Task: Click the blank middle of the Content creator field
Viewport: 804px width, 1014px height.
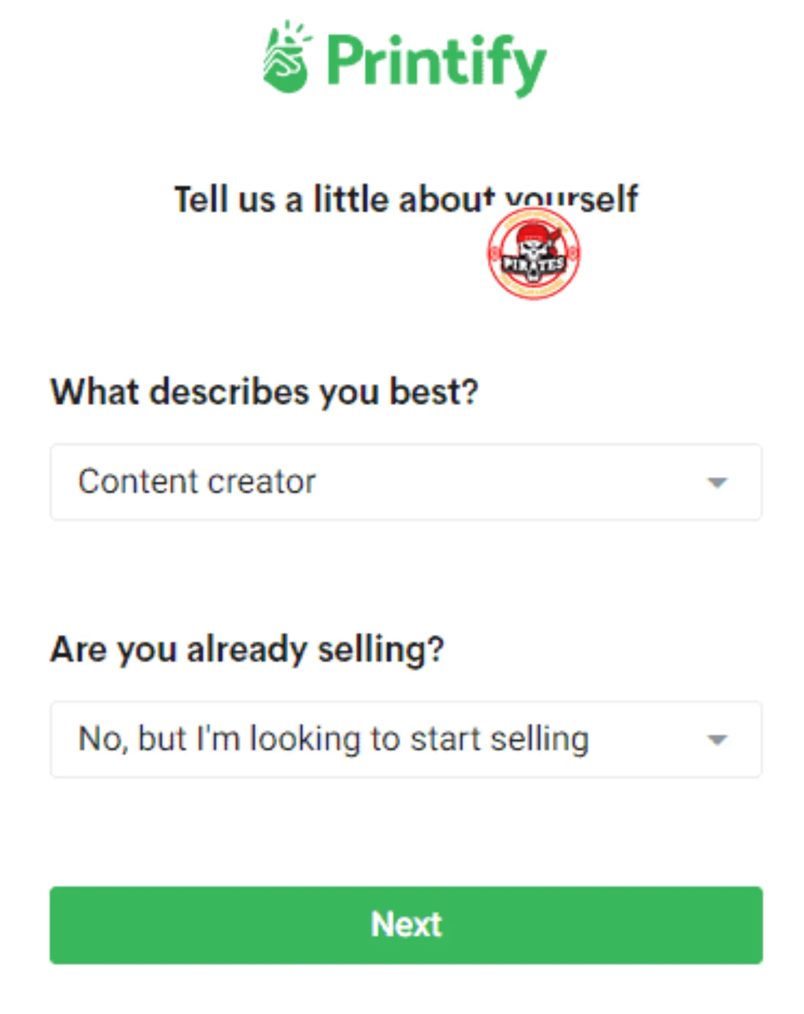Action: coord(503,482)
